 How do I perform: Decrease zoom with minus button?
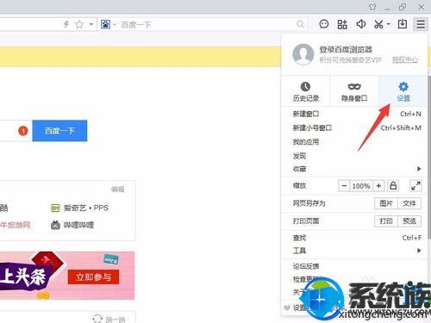pos(344,186)
